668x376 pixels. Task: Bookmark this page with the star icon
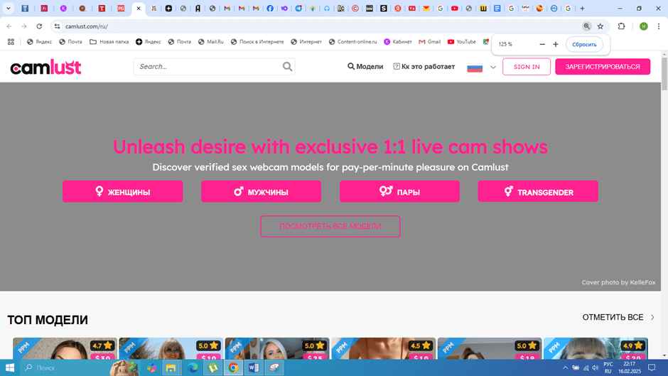click(x=600, y=26)
